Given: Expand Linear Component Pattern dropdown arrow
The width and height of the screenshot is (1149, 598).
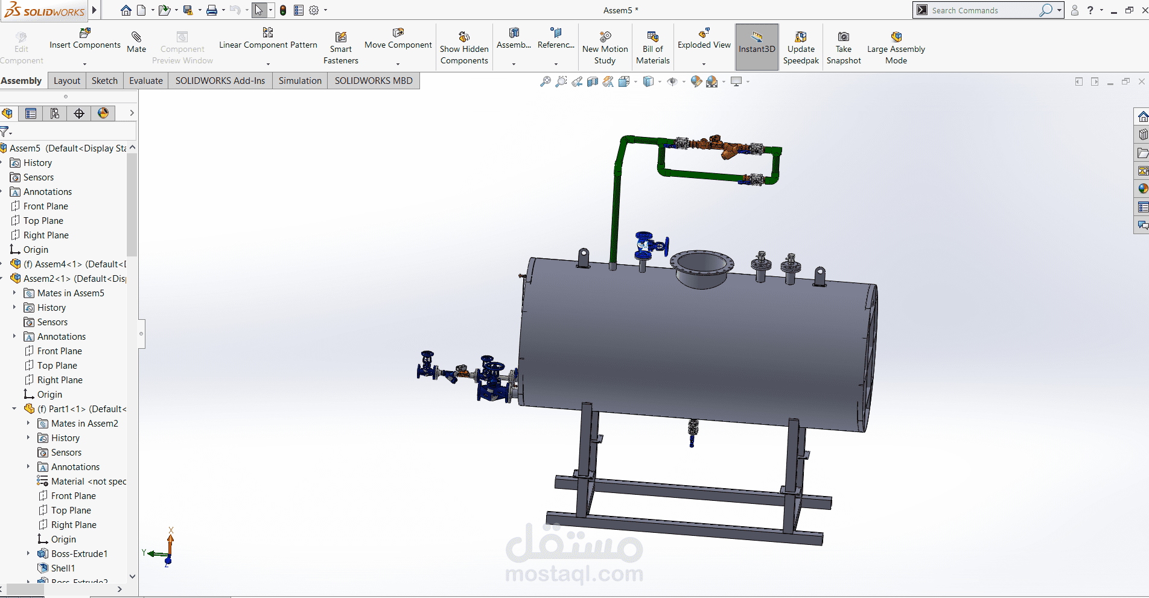Looking at the screenshot, I should 268,63.
